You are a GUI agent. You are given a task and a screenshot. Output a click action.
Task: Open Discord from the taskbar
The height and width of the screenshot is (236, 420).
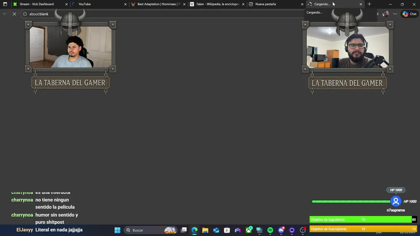tap(281, 230)
